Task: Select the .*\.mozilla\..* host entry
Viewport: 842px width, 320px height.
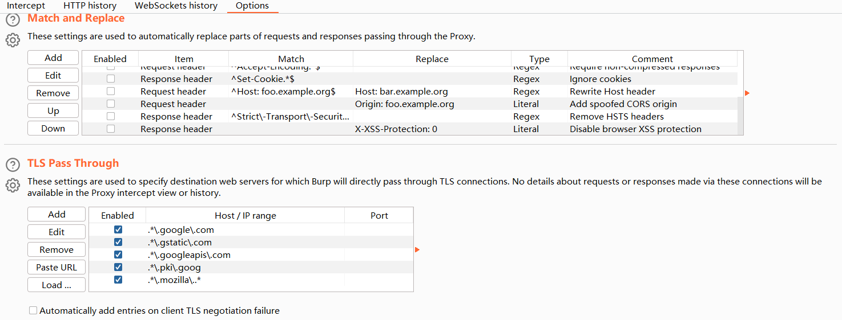Action: tap(245, 280)
